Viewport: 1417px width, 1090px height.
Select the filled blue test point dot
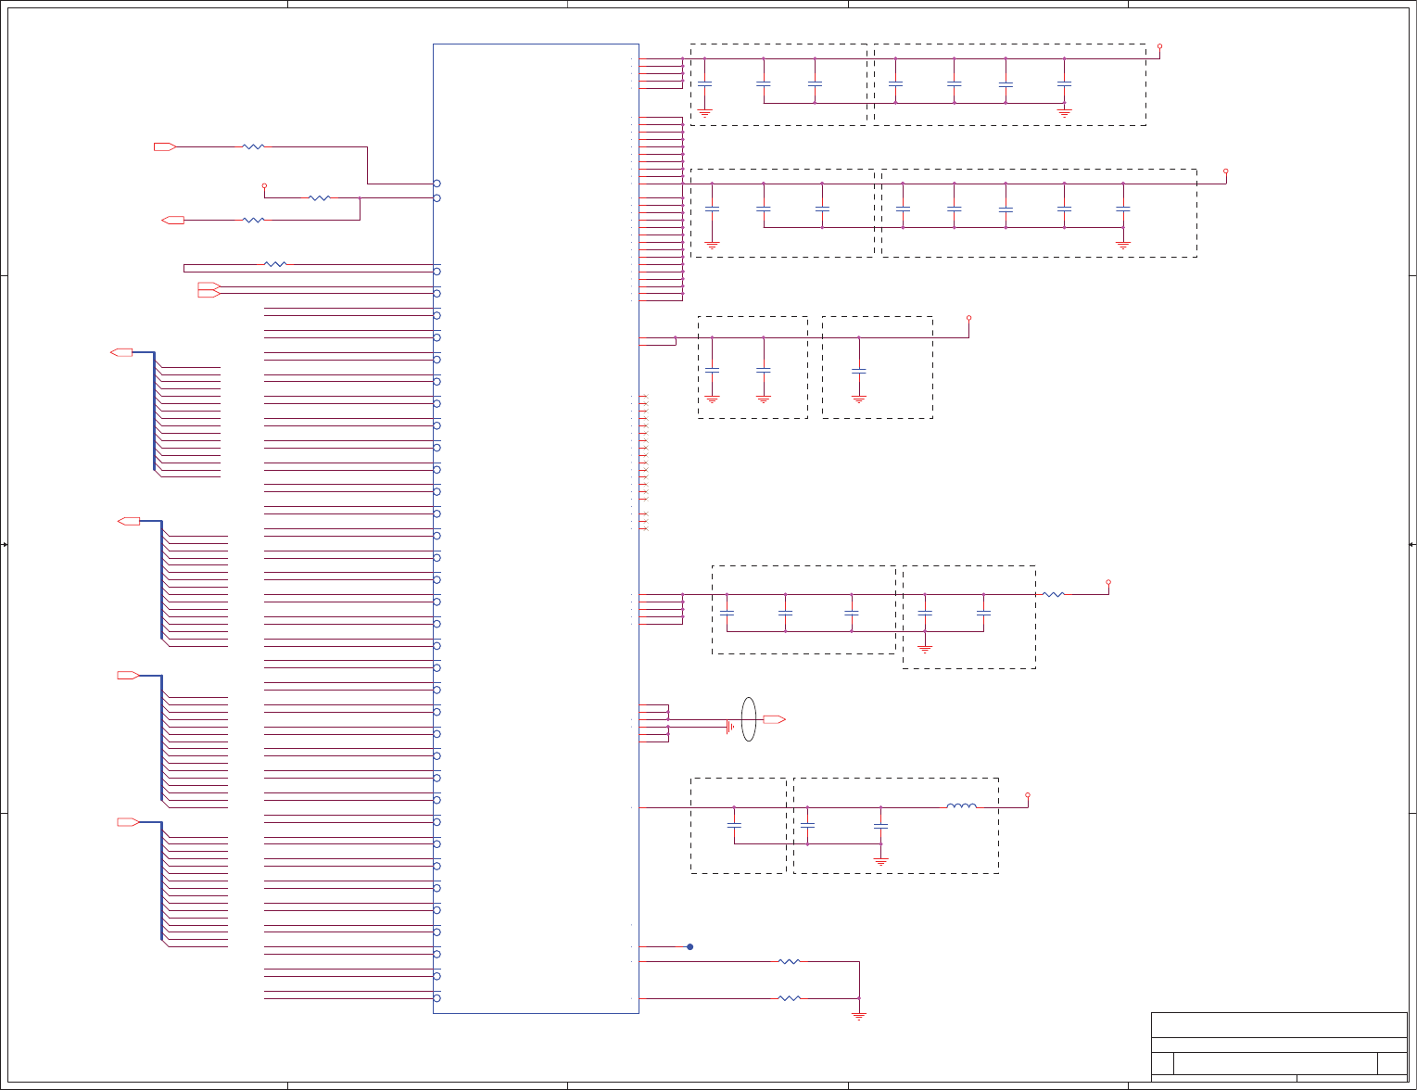point(690,947)
